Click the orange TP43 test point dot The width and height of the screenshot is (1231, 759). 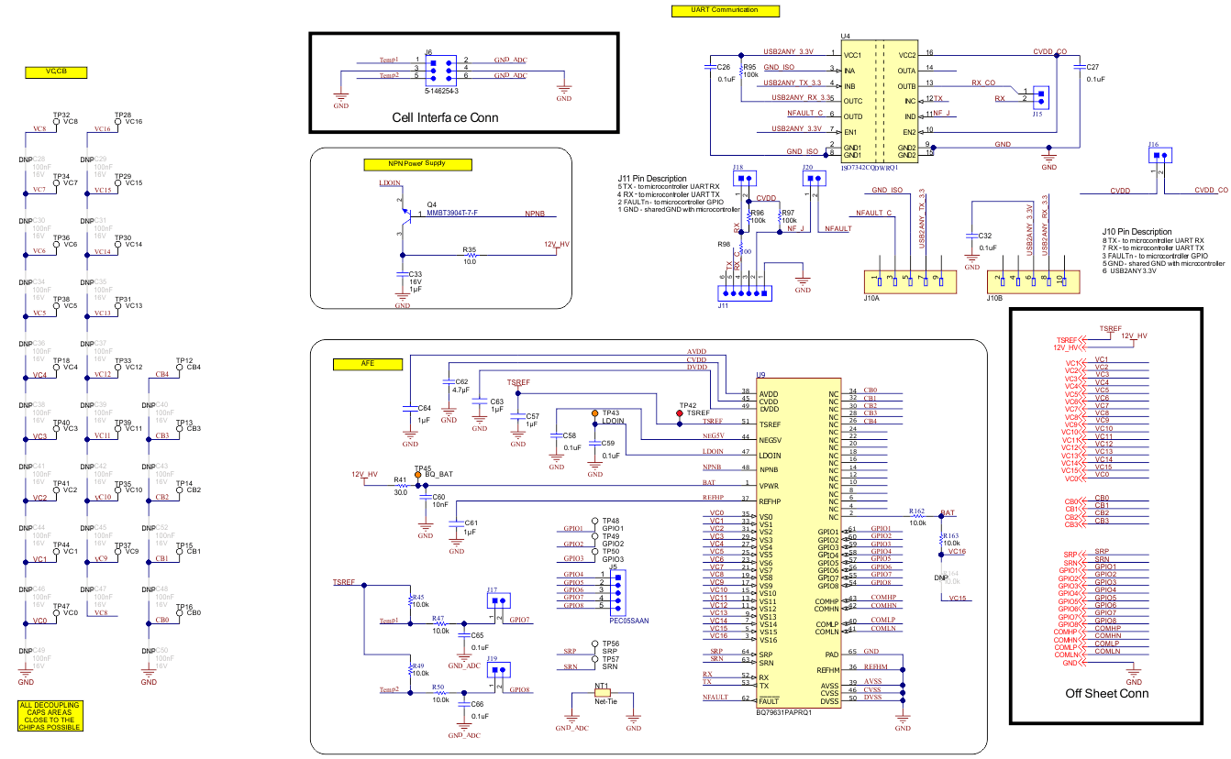pyautogui.click(x=594, y=413)
